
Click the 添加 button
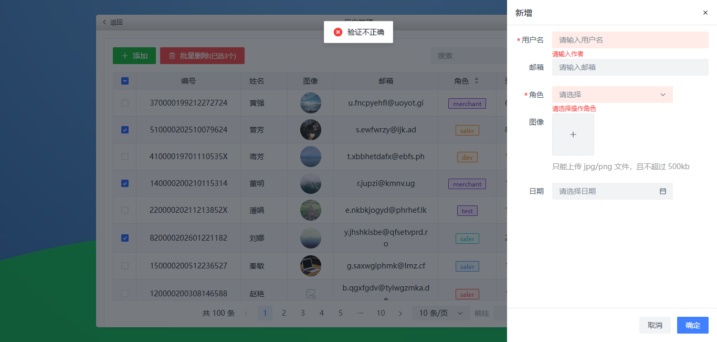[134, 56]
